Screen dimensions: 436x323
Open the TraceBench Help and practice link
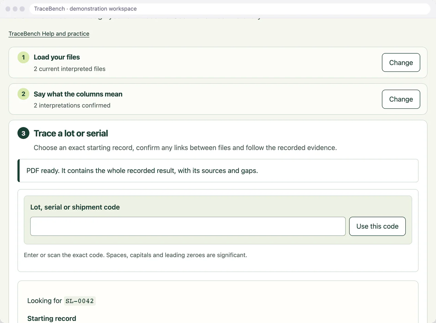(x=49, y=34)
